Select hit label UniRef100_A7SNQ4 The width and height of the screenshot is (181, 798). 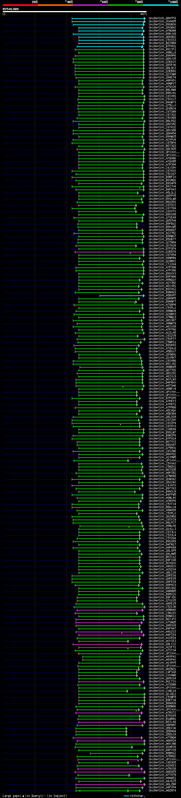pos(162,738)
